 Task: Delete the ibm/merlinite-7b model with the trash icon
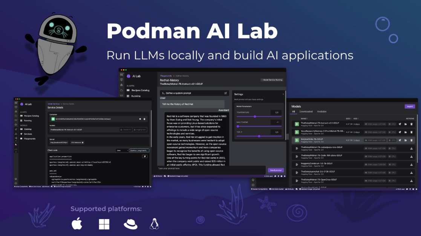tap(411, 140)
